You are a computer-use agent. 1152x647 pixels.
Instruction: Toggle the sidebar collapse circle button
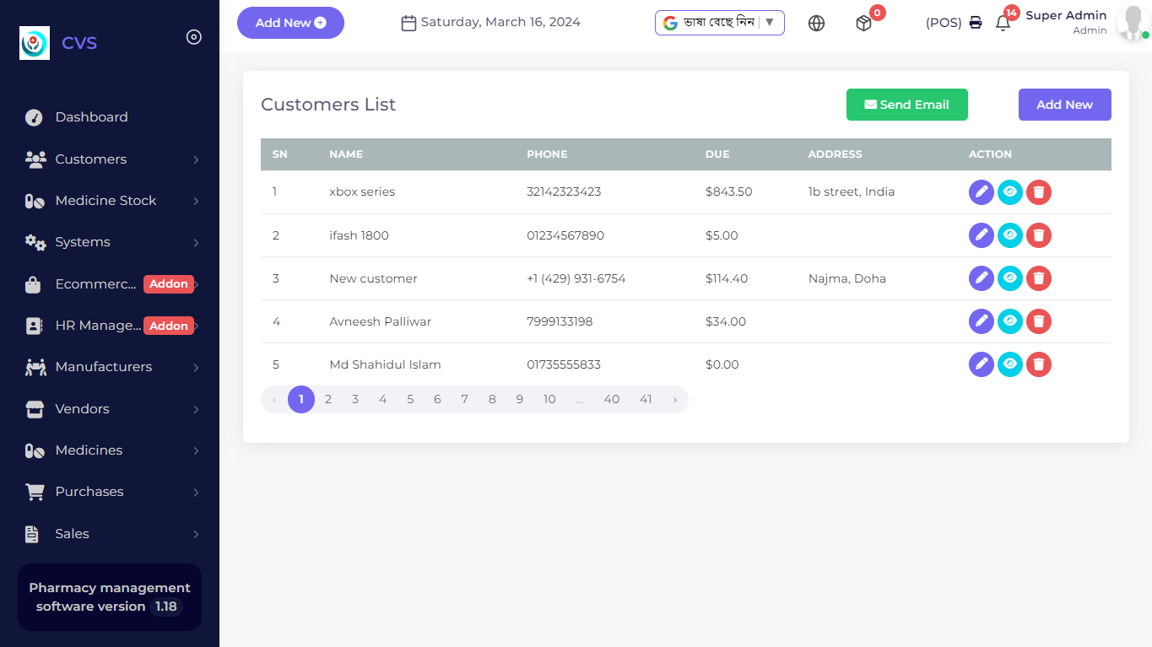(194, 37)
